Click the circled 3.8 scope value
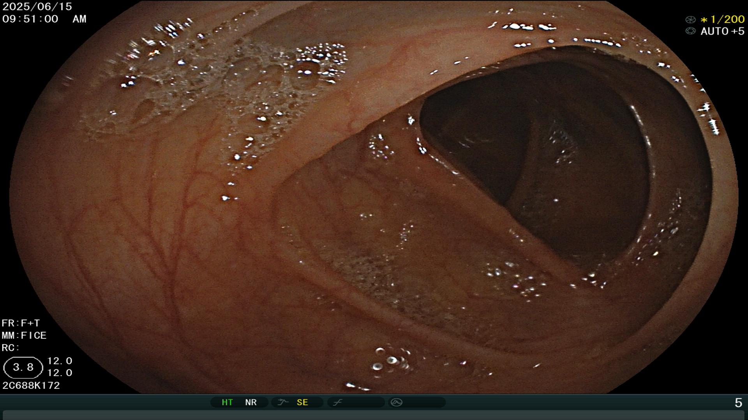Viewport: 748px width, 420px height. click(x=23, y=367)
